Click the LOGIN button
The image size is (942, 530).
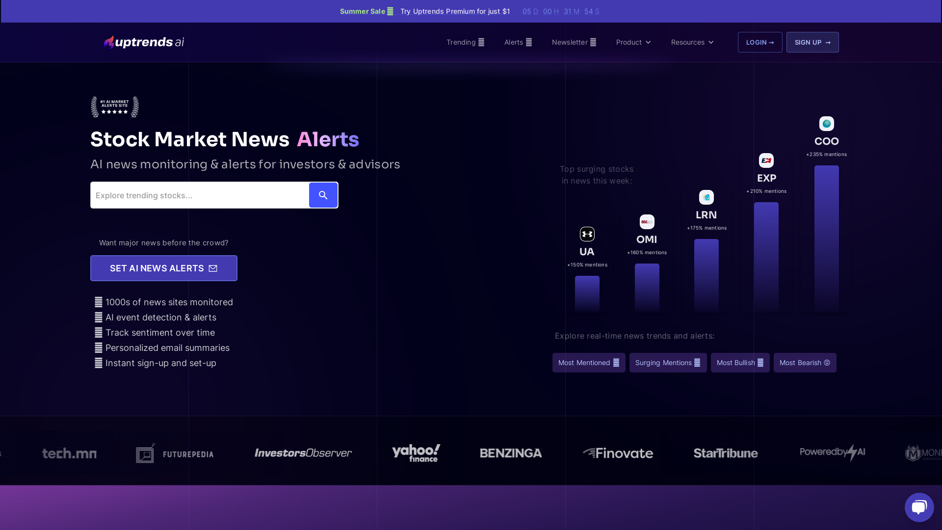point(760,42)
